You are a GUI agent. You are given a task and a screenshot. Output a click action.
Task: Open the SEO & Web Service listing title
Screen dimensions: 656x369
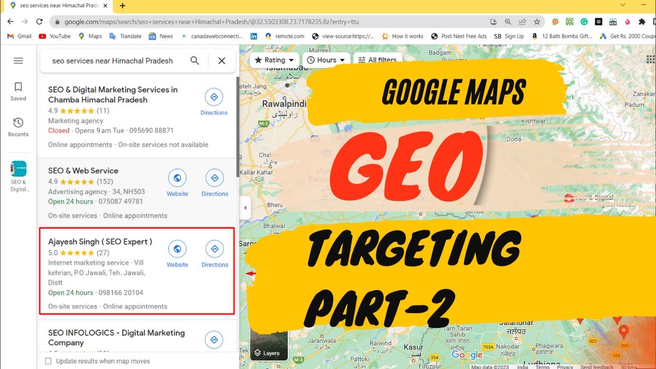(83, 171)
